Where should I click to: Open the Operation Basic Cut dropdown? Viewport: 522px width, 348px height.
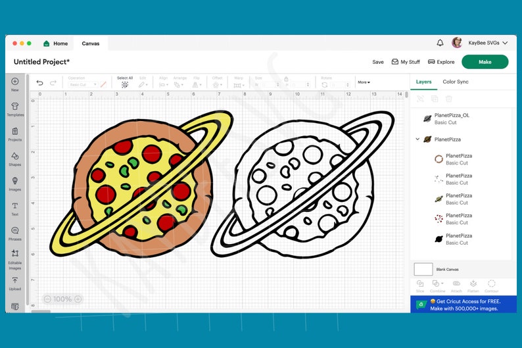(83, 85)
